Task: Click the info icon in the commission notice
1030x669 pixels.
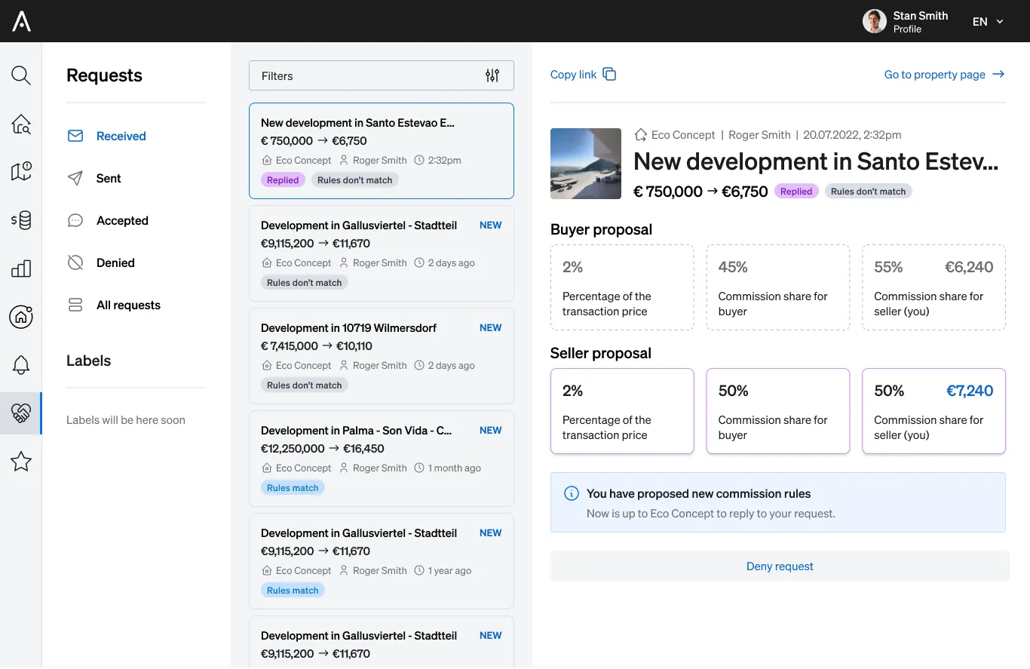Action: point(572,494)
